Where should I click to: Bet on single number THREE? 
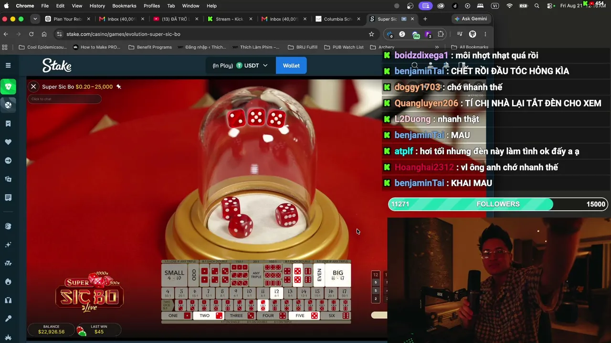[x=240, y=316]
